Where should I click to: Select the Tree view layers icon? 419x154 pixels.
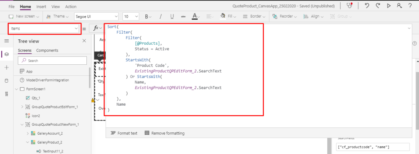[x=7, y=54]
